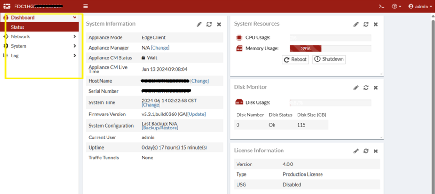Select the Status menu item
This screenshot has height=194, width=435.
(18, 27)
